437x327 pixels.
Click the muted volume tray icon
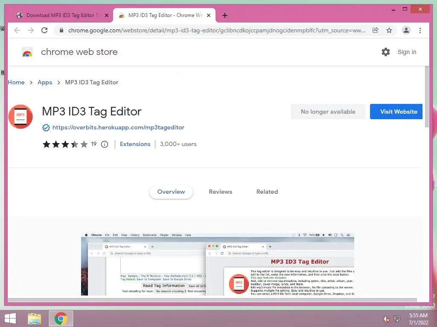point(386,319)
